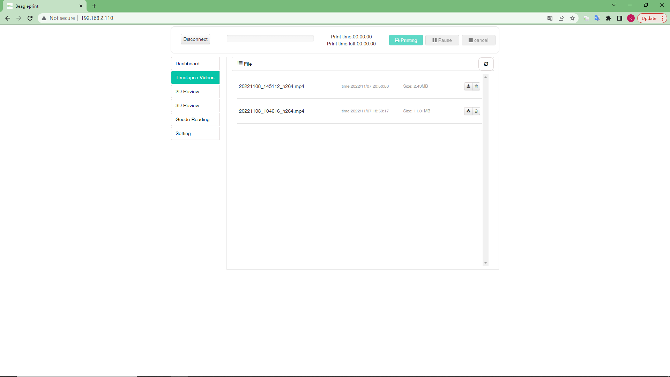Download the 20221108_104616_h264.mp4 file
The width and height of the screenshot is (670, 377).
point(468,111)
